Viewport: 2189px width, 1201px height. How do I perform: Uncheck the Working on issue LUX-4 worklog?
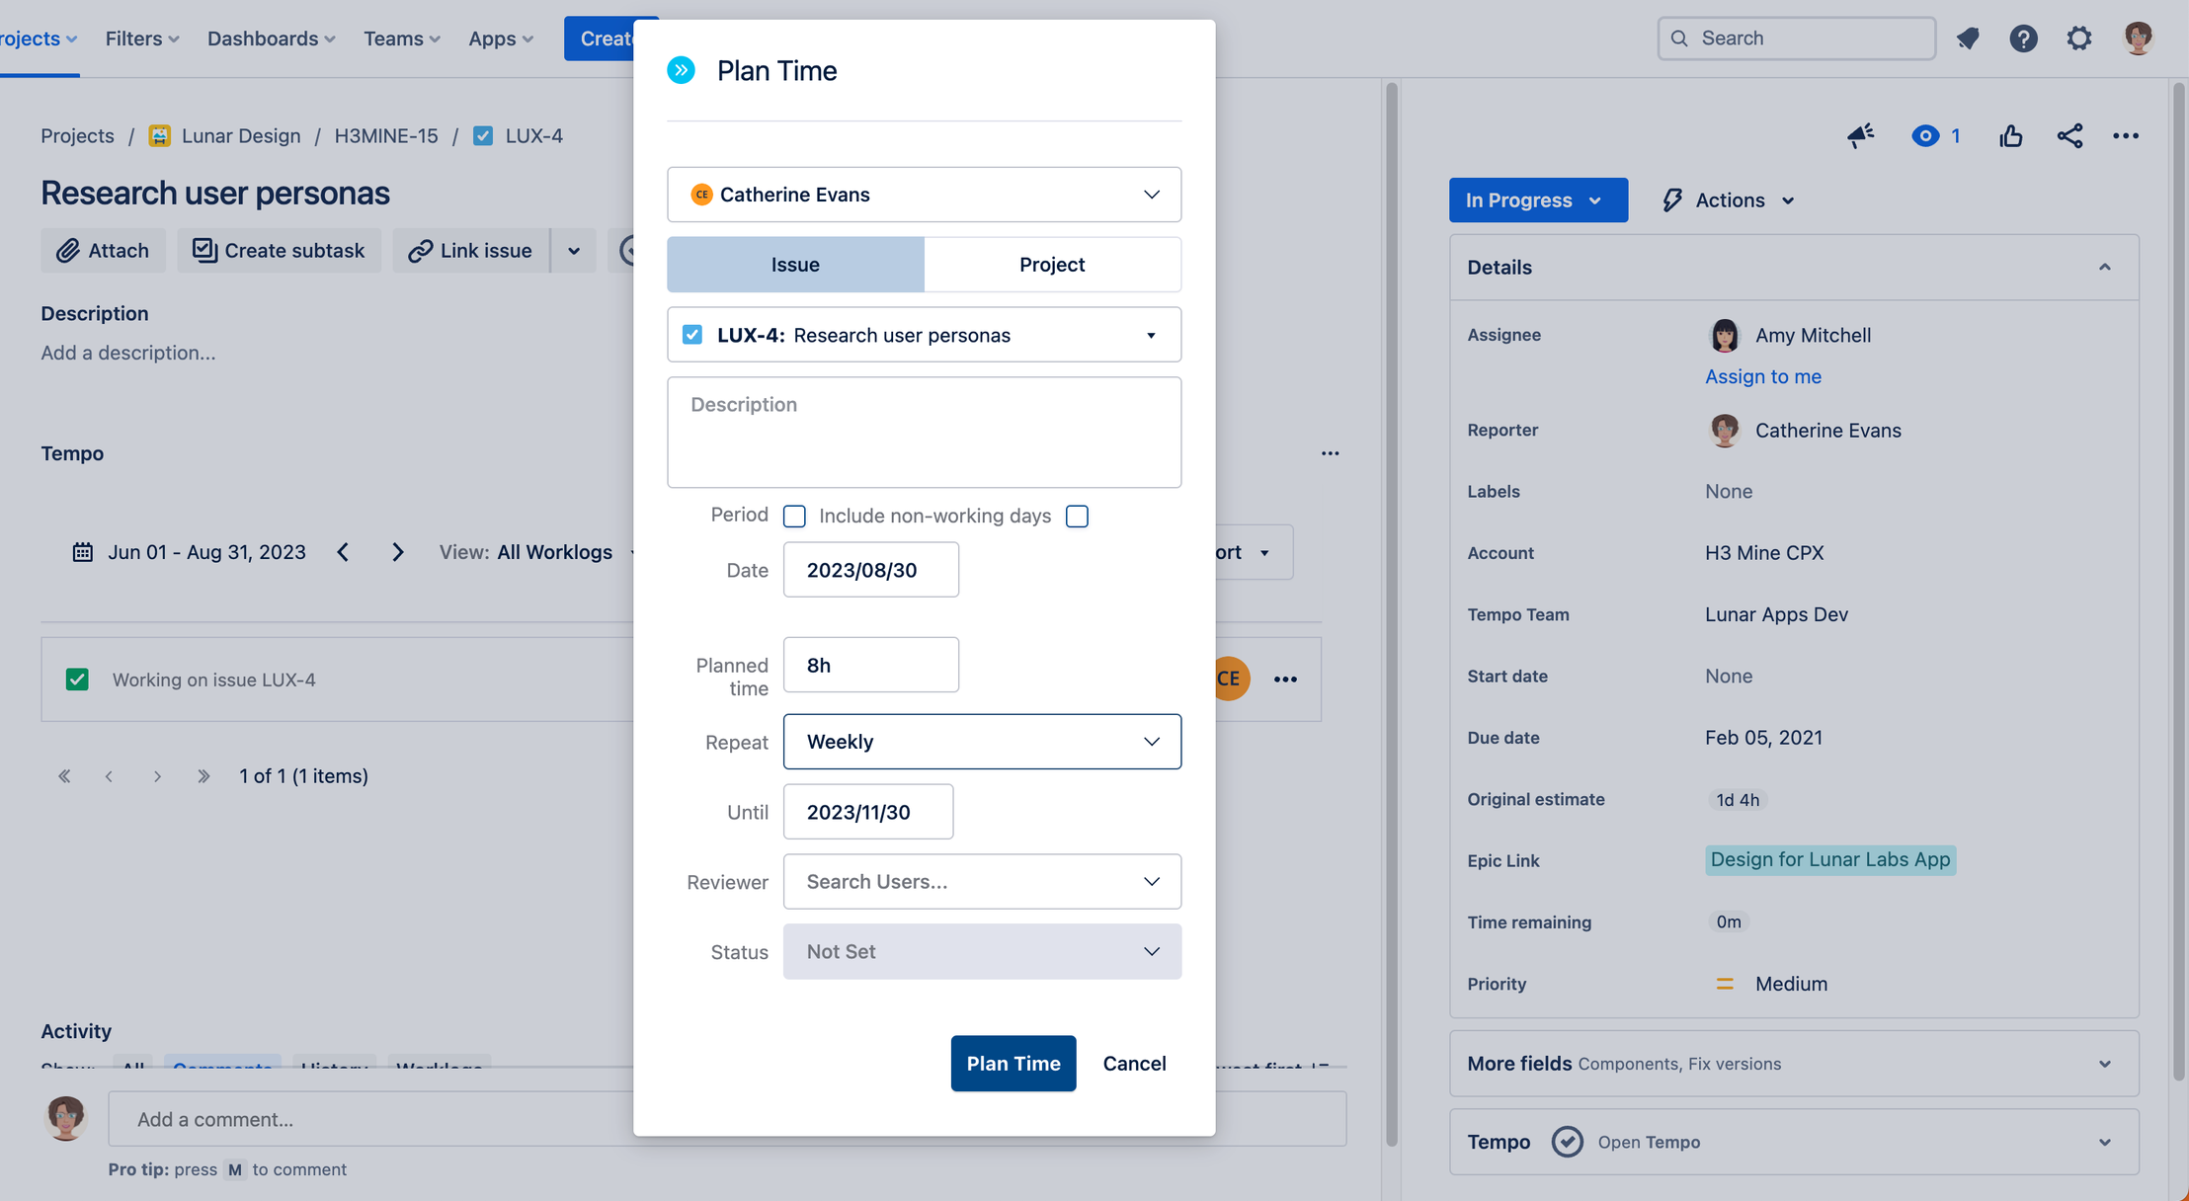[77, 679]
